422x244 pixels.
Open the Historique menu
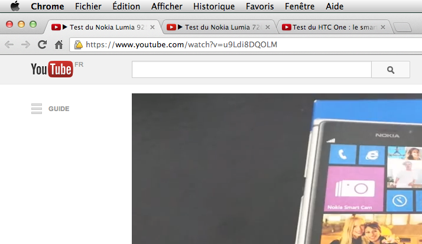pos(214,6)
